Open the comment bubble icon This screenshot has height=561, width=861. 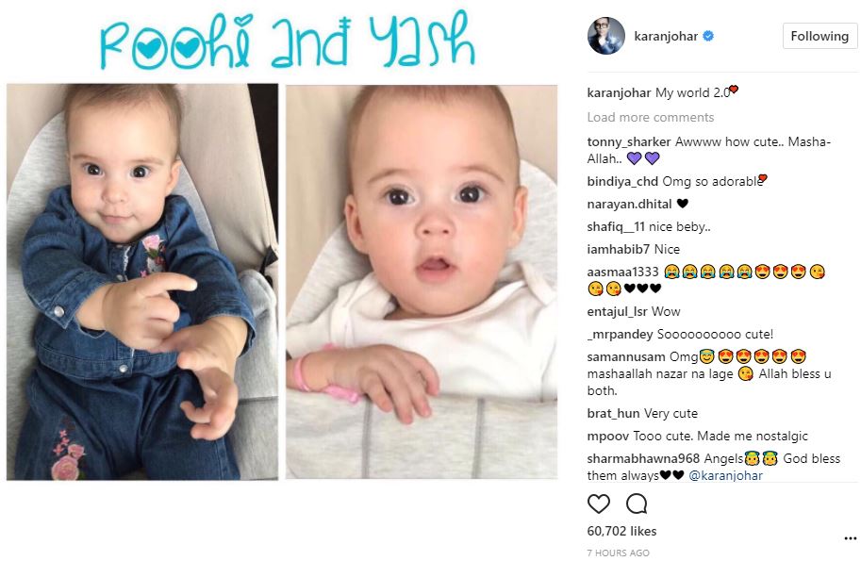point(637,503)
